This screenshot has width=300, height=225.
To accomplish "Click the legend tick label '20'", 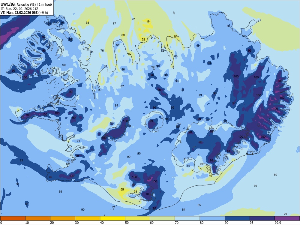I will click(x=52, y=223).
